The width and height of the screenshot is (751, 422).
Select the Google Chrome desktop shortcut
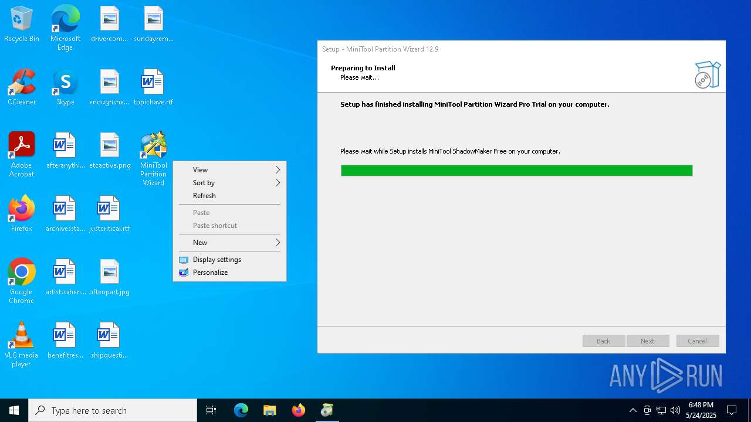coord(22,281)
